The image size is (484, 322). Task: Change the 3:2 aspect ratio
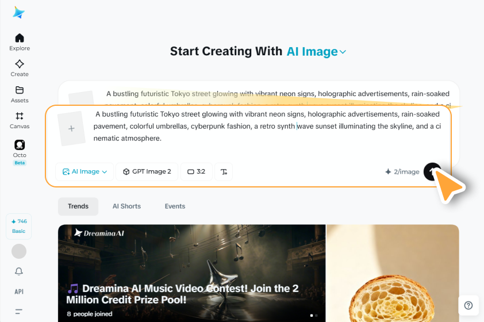[x=197, y=172]
